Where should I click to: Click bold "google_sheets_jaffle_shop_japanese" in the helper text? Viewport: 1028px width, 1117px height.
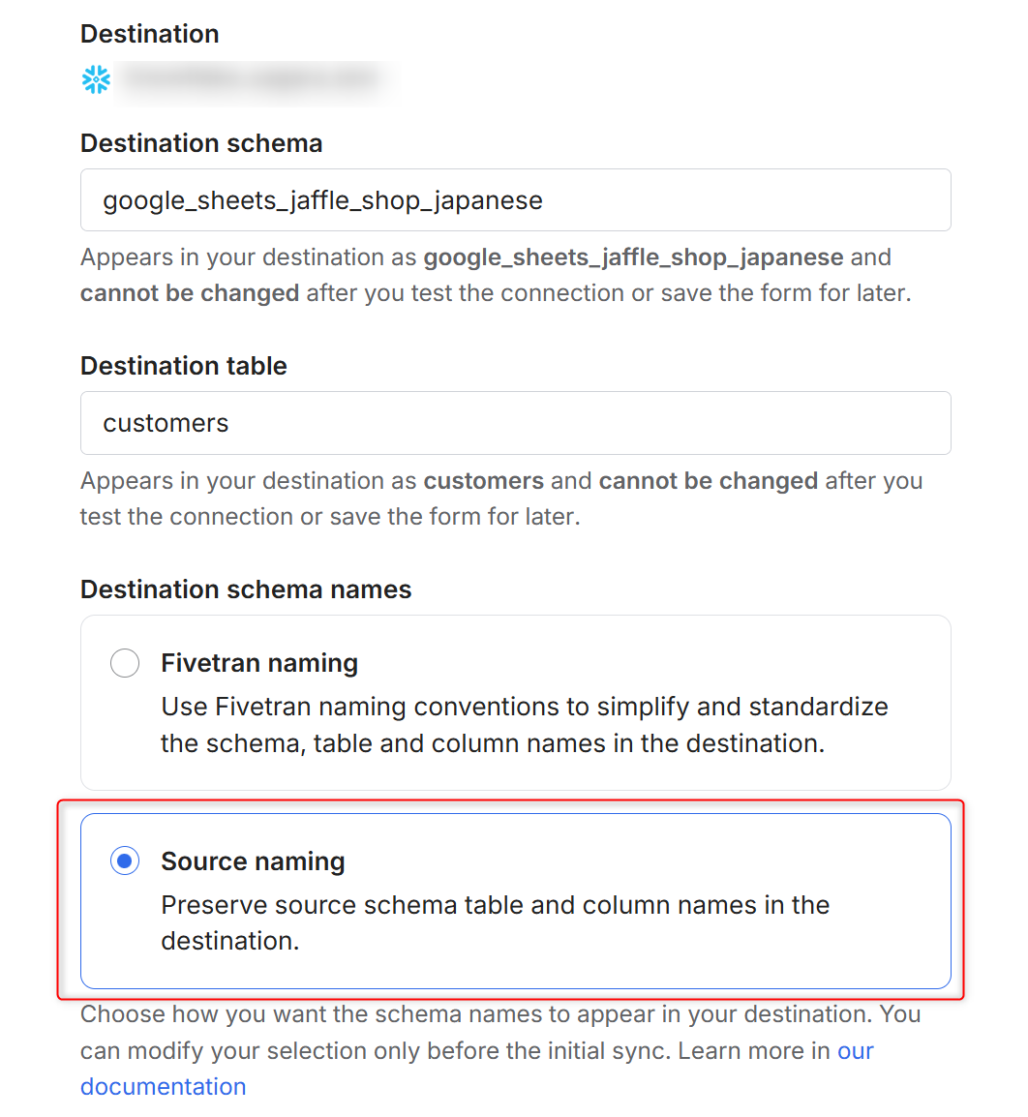tap(633, 257)
